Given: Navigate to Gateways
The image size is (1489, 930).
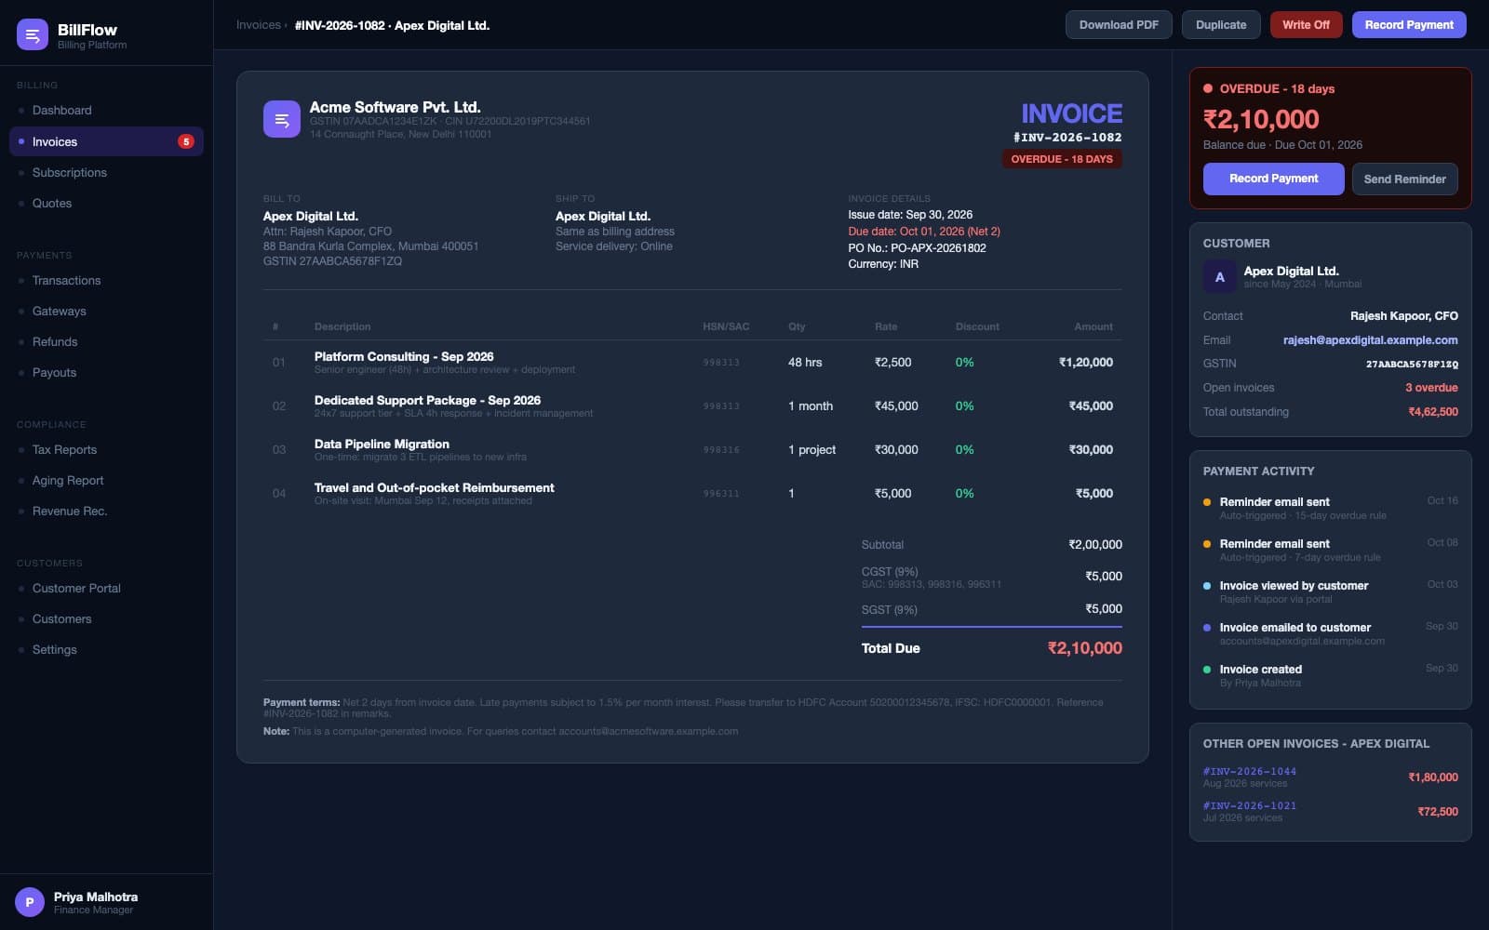Looking at the screenshot, I should 106,311.
